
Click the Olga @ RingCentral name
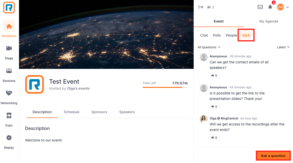pyautogui.click(x=224, y=118)
